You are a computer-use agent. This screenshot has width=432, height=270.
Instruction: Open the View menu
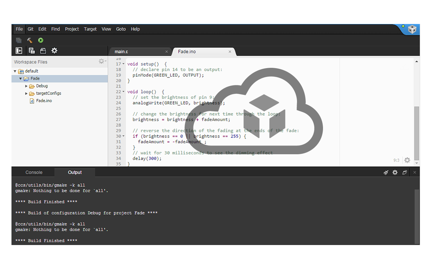(106, 29)
